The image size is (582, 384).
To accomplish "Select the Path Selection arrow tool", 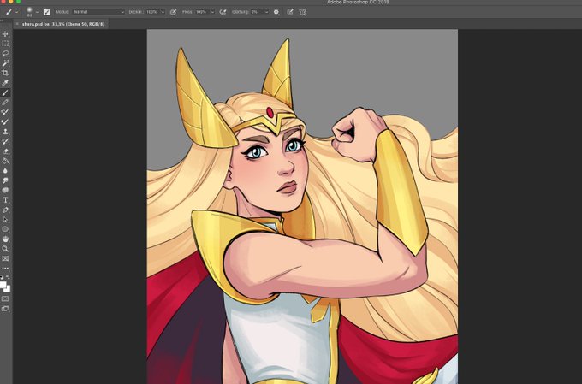I will tap(5, 220).
